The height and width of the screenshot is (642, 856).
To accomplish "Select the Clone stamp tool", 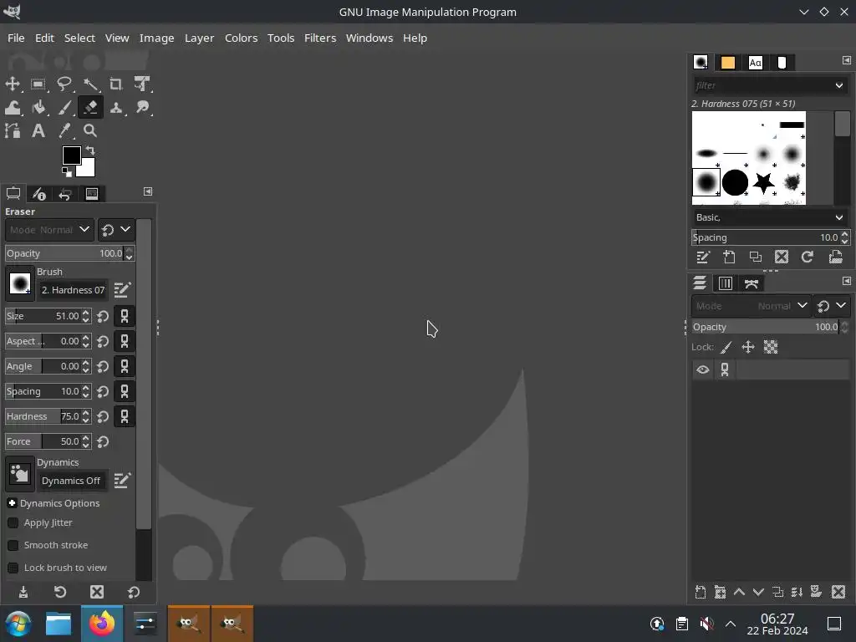I will click(115, 108).
